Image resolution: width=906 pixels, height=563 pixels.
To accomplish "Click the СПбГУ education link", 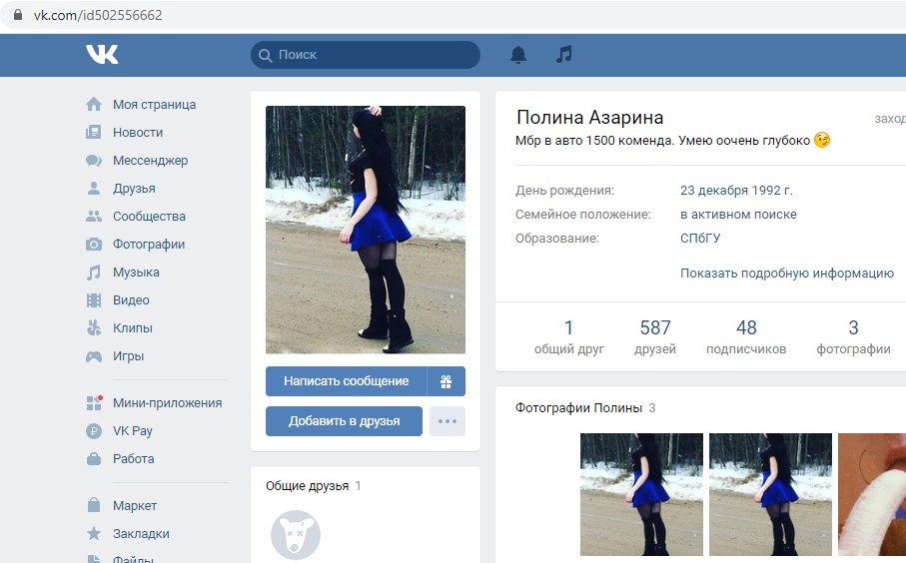I will tap(700, 239).
